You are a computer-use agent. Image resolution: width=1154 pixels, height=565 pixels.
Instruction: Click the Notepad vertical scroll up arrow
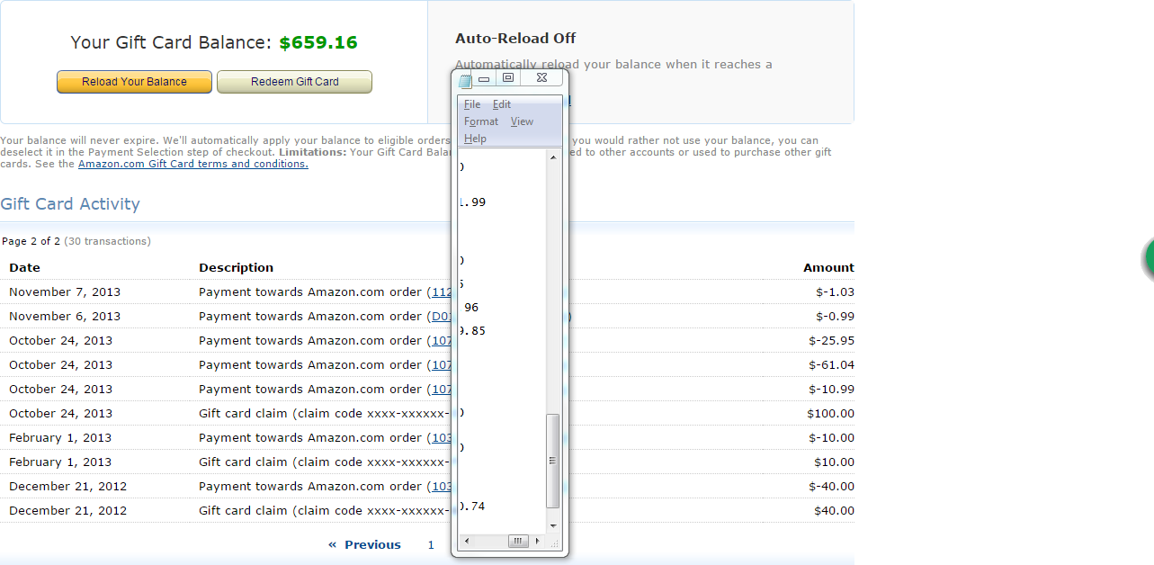(553, 157)
